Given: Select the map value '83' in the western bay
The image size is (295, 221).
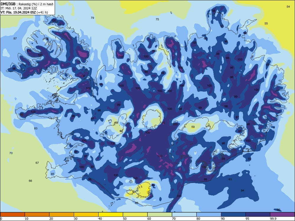Looking at the screenshot, I should [x=36, y=128].
